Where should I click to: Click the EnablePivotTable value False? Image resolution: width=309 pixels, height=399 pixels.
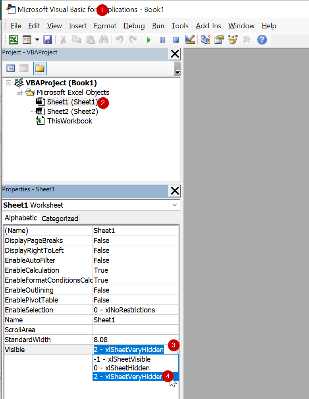[x=135, y=300]
